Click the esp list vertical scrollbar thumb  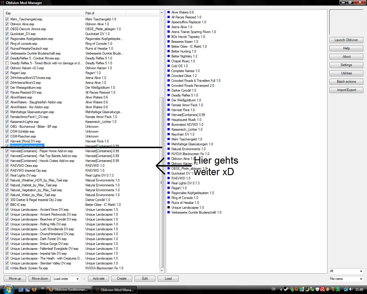pyautogui.click(x=161, y=182)
